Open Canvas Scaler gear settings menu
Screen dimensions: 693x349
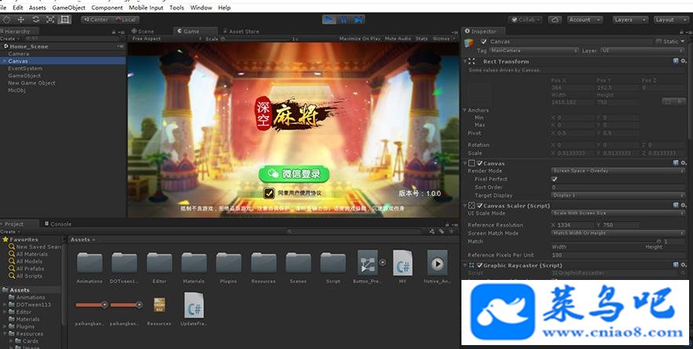click(684, 205)
